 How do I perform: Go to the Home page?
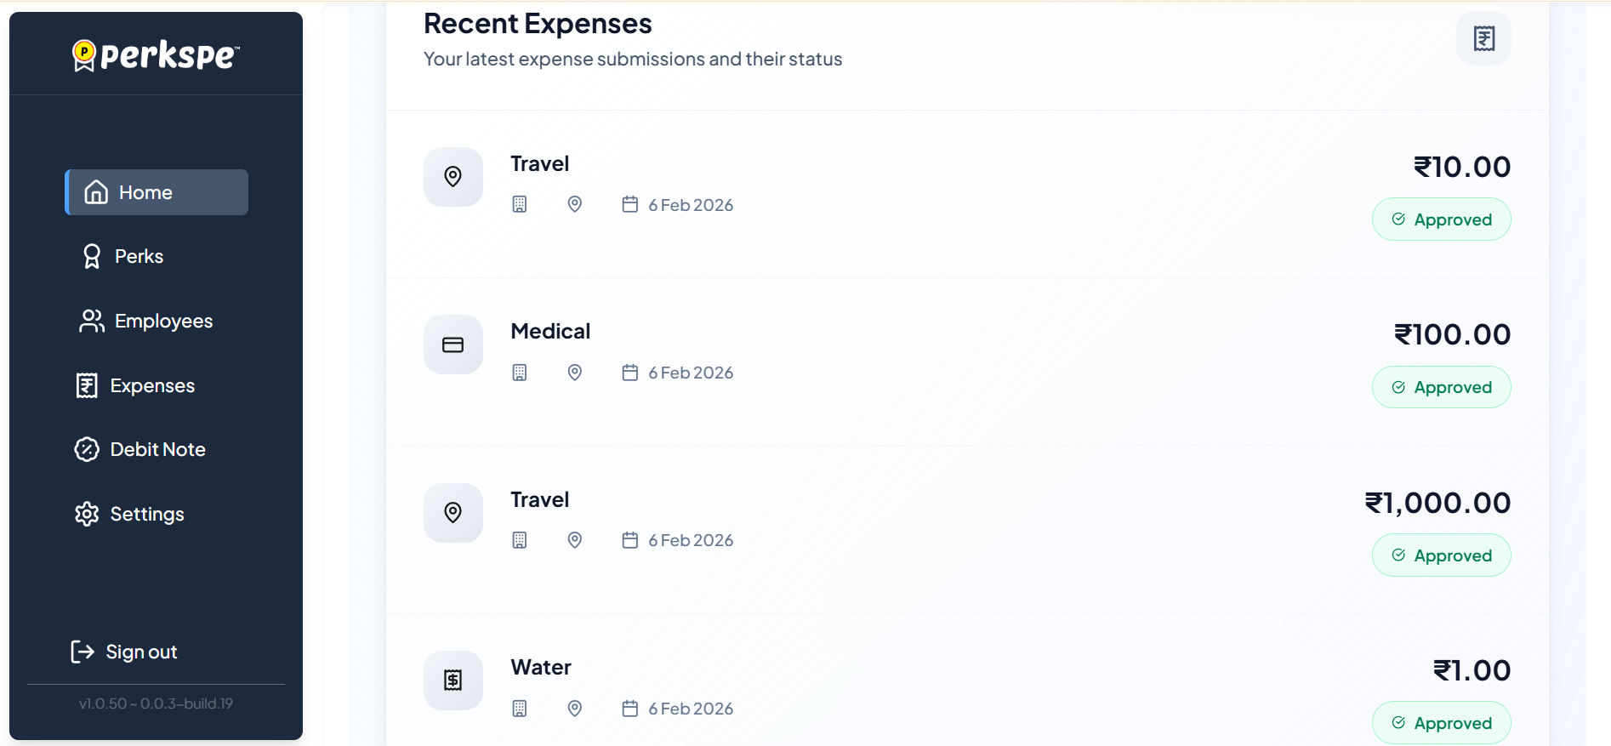[157, 192]
